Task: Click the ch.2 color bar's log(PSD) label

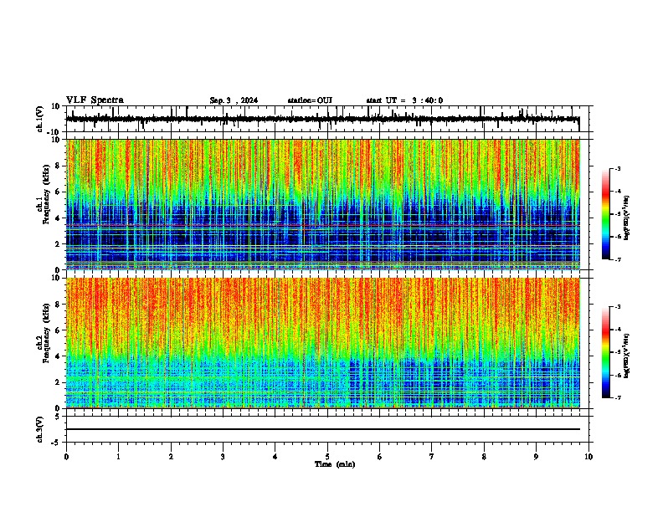Action: coord(627,356)
